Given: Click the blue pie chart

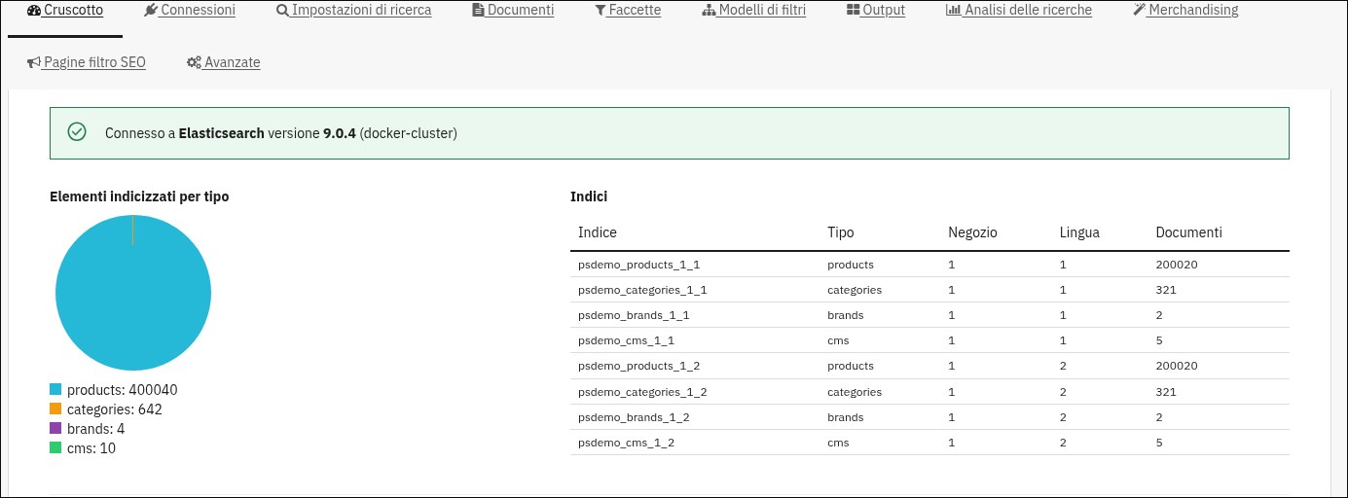Looking at the screenshot, I should pyautogui.click(x=133, y=293).
